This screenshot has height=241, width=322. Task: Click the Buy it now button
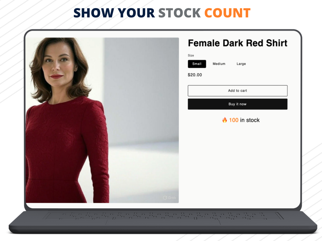(237, 104)
